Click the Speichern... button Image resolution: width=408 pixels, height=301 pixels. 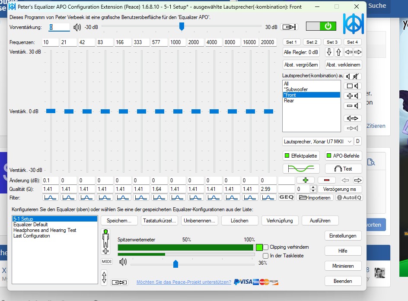(x=119, y=221)
